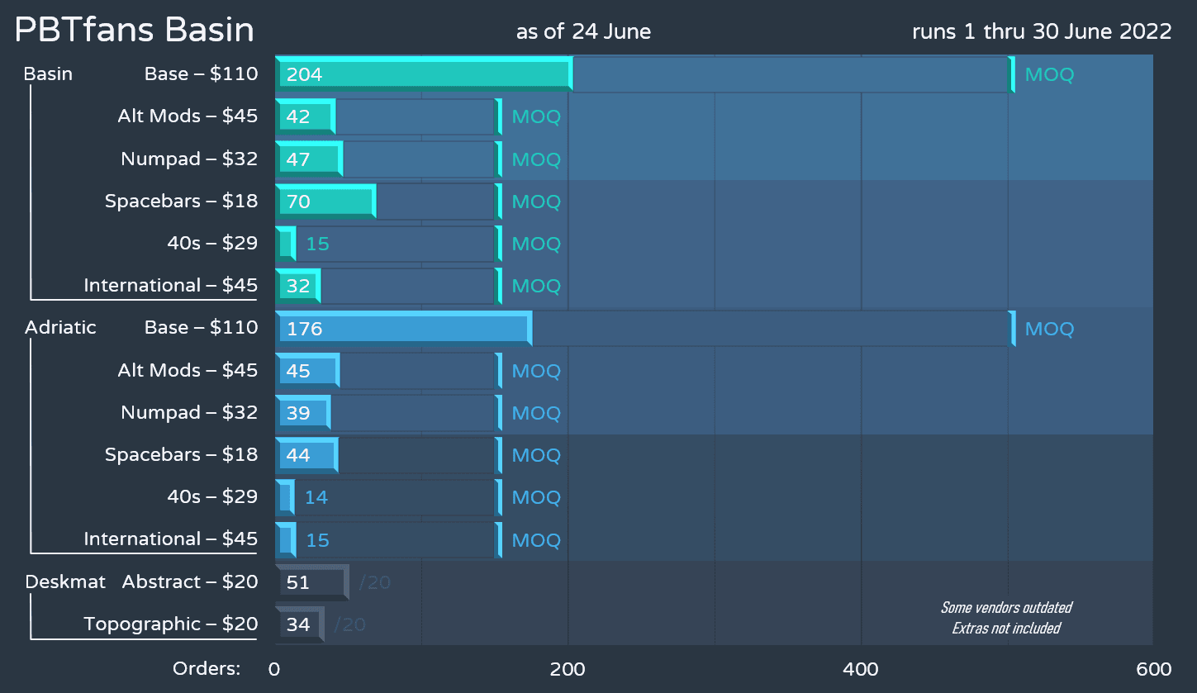This screenshot has width=1197, height=693.
Task: Click the Basin Base bar showing 204
Action: pos(423,74)
